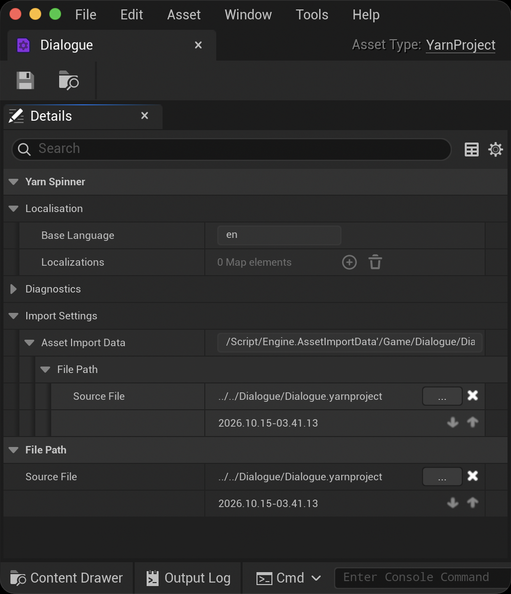Clear Source File under Asset Import Data
Screen dimensions: 511x594
[473, 396]
